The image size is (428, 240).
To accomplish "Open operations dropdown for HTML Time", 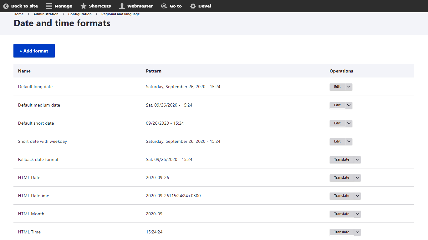I will tap(357, 232).
